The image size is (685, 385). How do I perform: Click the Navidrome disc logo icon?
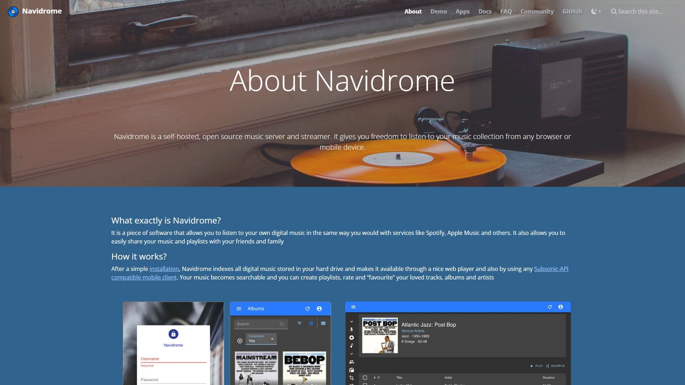pyautogui.click(x=13, y=11)
